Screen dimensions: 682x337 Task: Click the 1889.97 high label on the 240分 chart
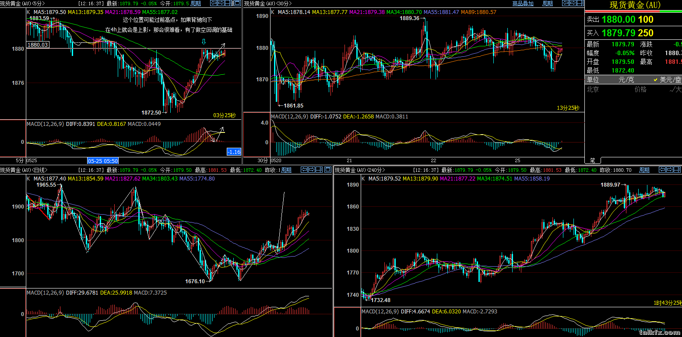point(611,185)
